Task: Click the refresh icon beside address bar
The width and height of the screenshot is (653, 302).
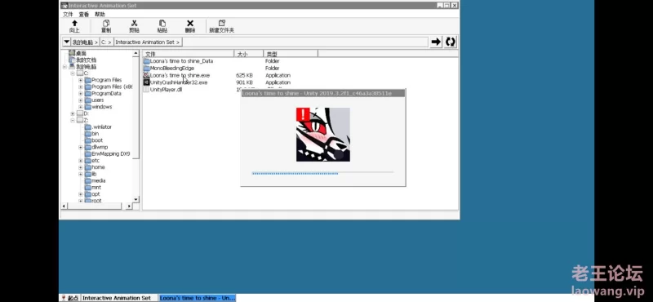Action: [451, 42]
